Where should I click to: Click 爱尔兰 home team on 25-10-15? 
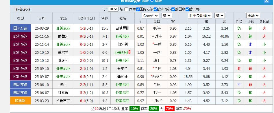[63, 52]
